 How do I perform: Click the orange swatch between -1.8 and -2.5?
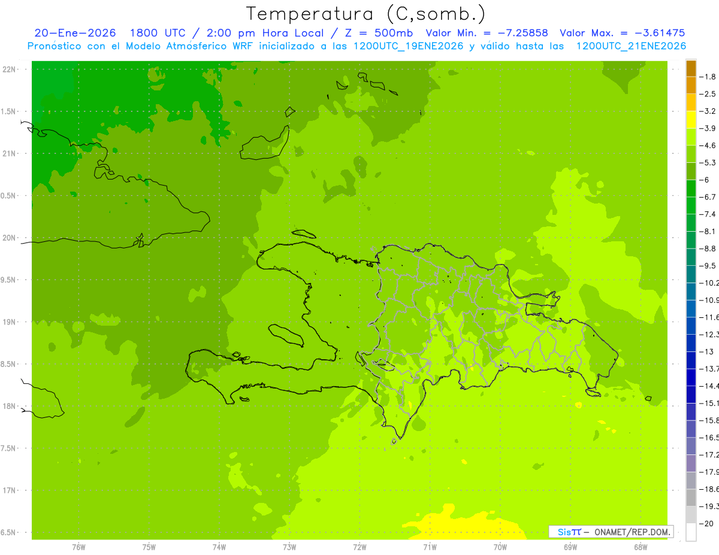point(691,85)
